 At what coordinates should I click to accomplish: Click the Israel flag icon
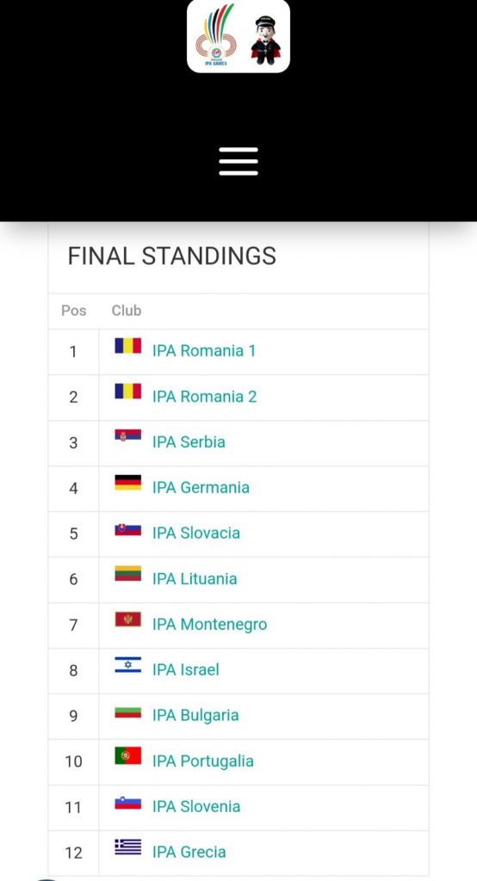(128, 665)
